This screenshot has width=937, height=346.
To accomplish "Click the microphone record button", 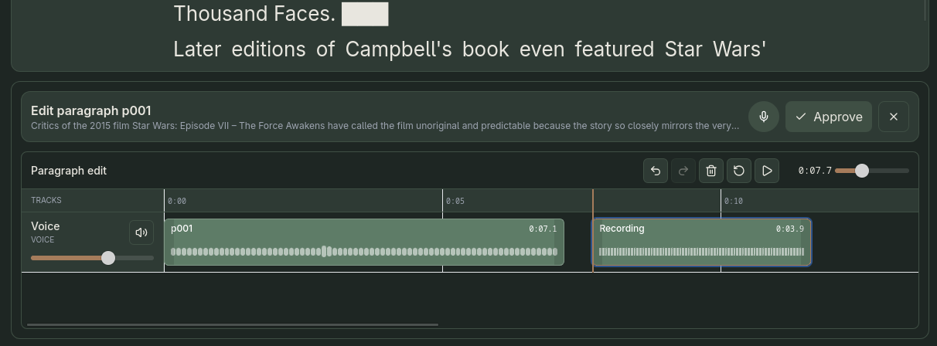I will click(763, 117).
